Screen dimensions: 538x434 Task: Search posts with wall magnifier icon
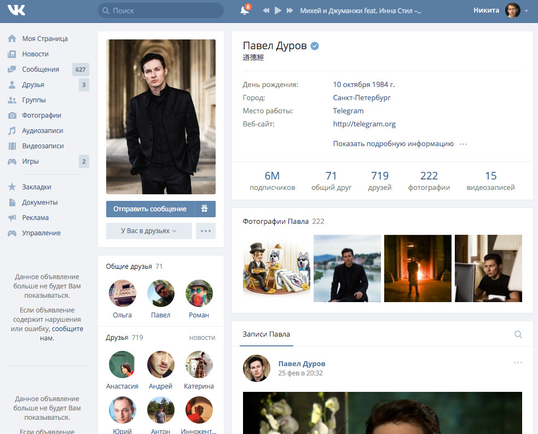[518, 334]
